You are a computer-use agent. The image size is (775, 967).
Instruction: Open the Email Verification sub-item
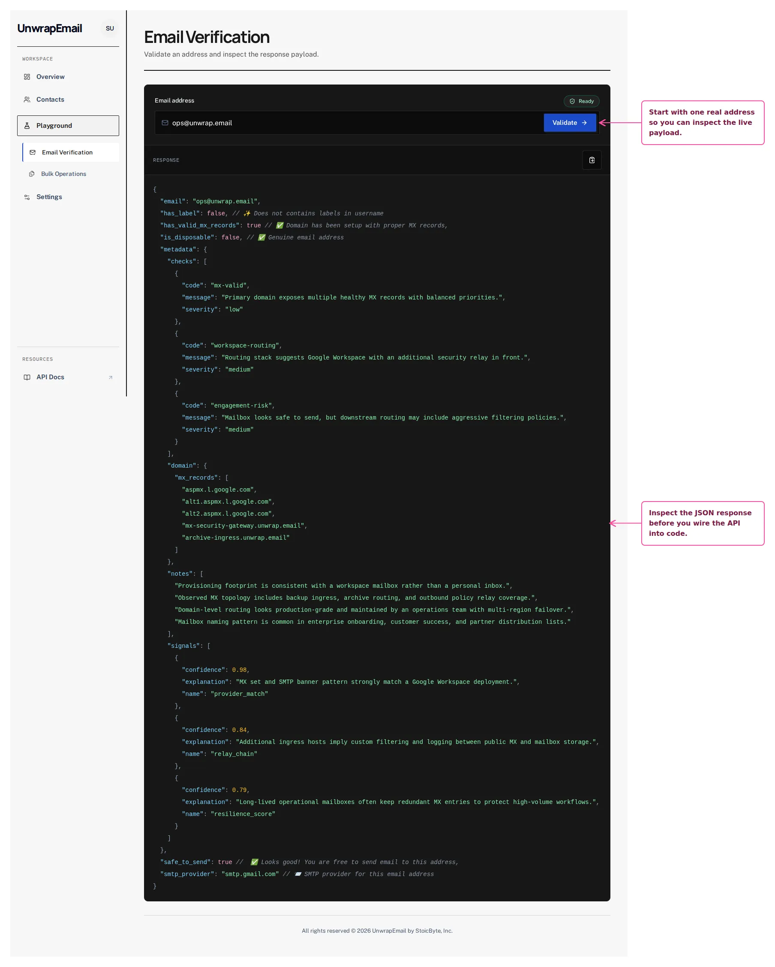tap(71, 152)
